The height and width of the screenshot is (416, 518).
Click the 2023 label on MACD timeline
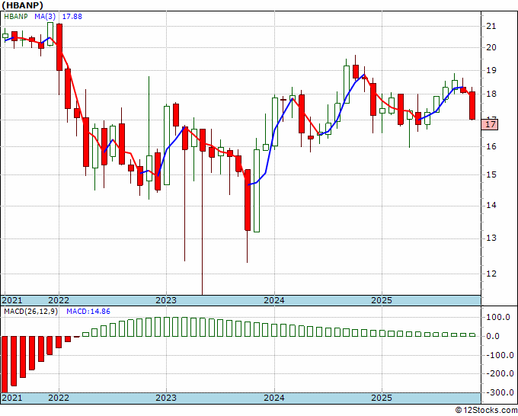(166, 398)
